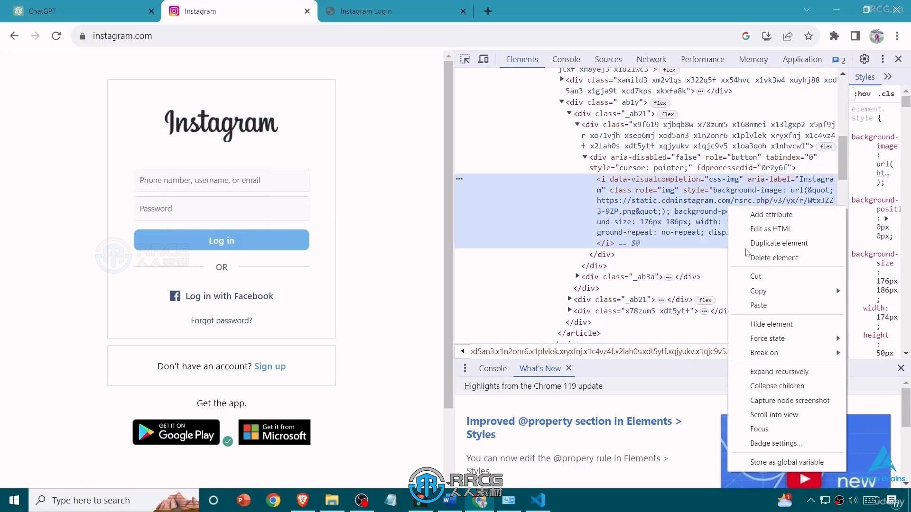Open PowerPoint from the taskbar

coord(243,500)
